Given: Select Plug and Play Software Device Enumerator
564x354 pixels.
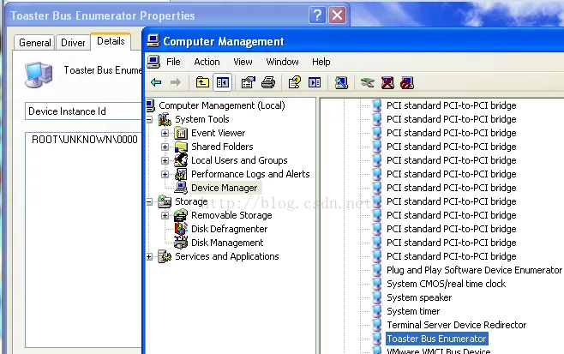Looking at the screenshot, I should tap(474, 270).
